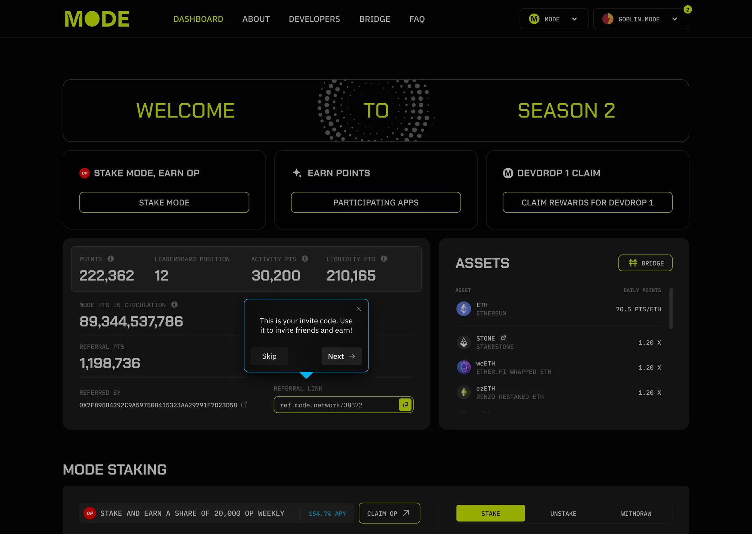Open the Developers nav item
Viewport: 752px width, 534px height.
[x=314, y=19]
